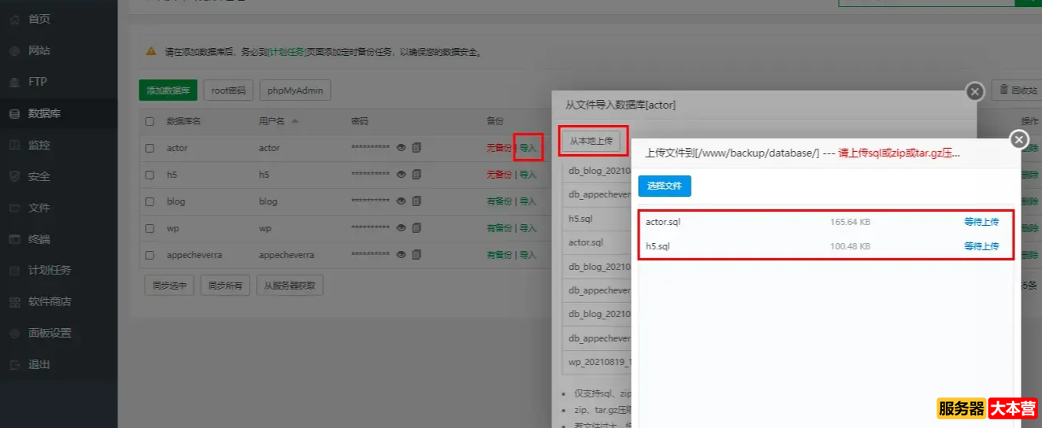Click the blue 选择文件 button
The height and width of the screenshot is (428, 1042).
tap(664, 186)
